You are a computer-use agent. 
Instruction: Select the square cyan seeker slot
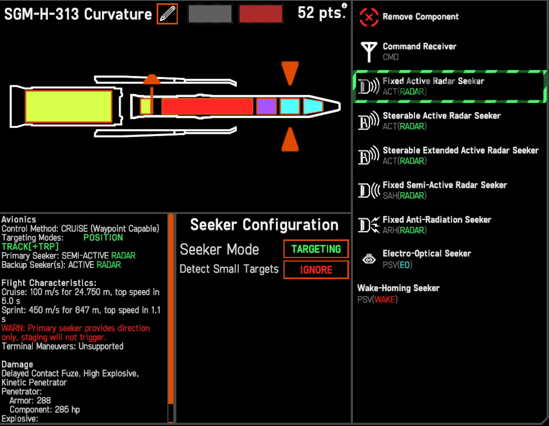290,106
